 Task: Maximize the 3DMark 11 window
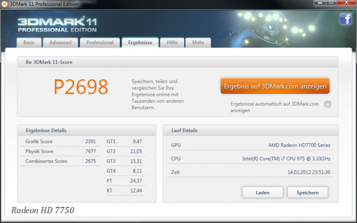331,3
